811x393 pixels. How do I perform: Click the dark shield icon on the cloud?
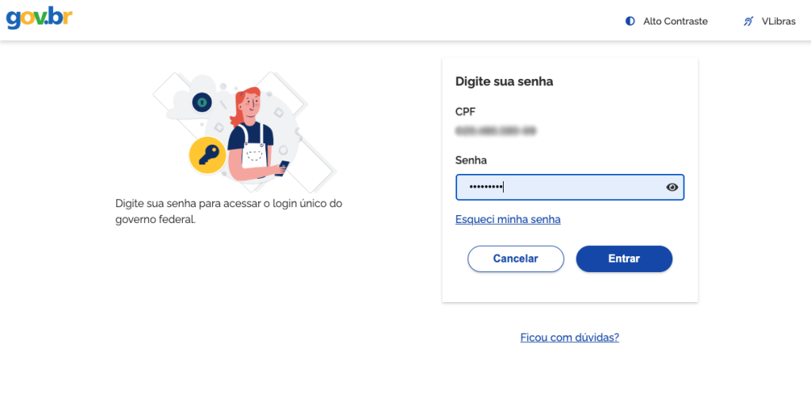click(x=202, y=102)
